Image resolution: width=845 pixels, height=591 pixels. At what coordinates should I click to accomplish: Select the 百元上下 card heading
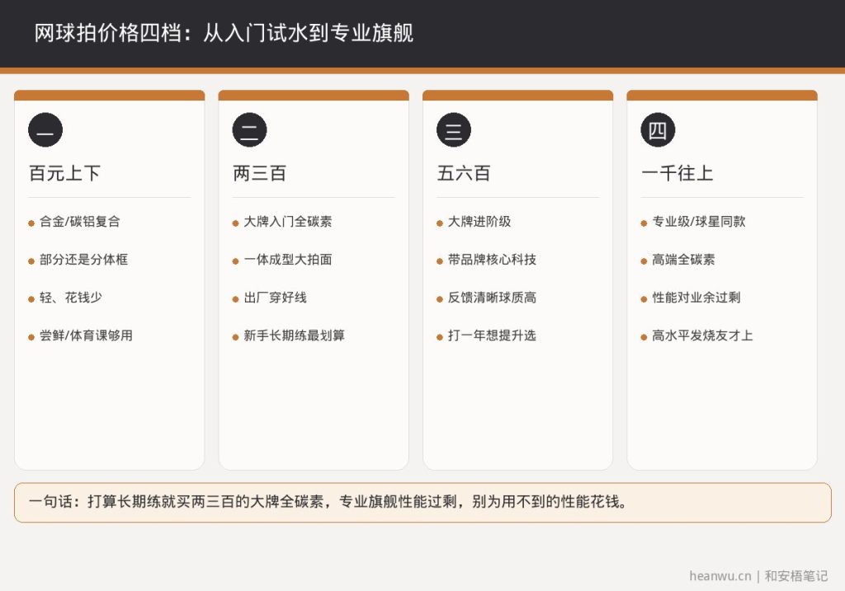click(x=64, y=173)
